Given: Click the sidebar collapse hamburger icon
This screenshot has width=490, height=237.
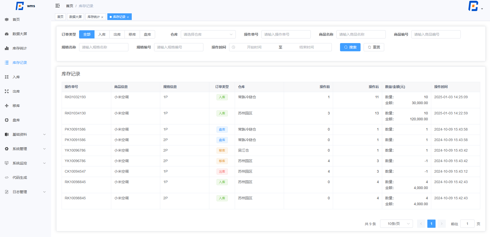Looking at the screenshot, I should pyautogui.click(x=58, y=6).
